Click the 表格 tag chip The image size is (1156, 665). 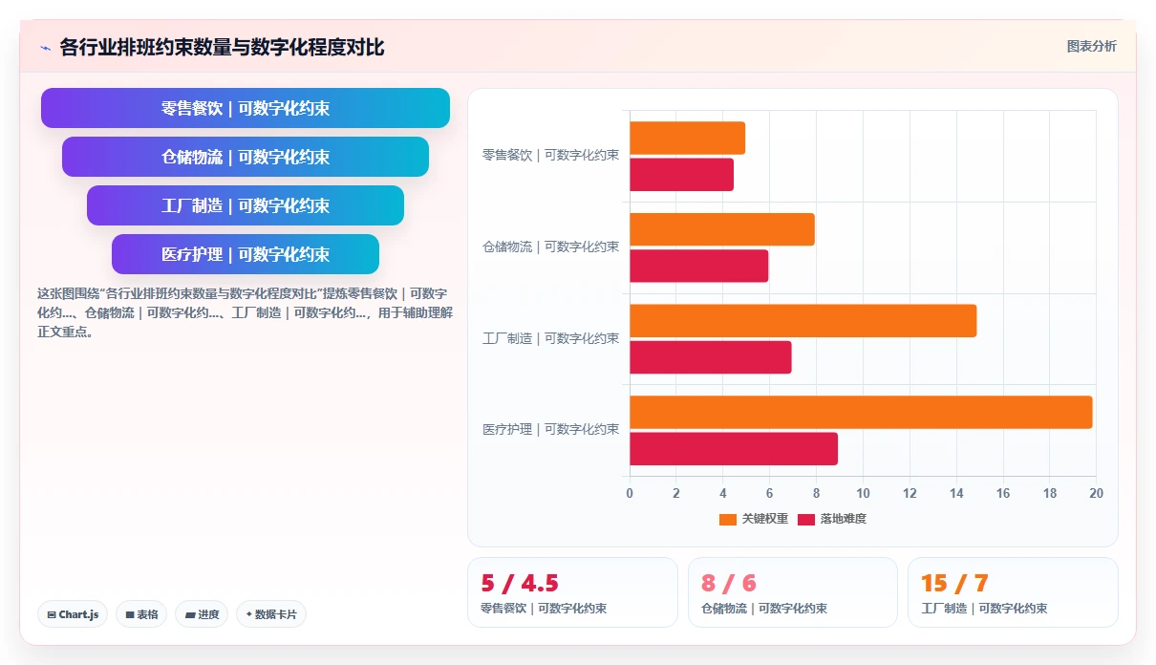point(142,614)
